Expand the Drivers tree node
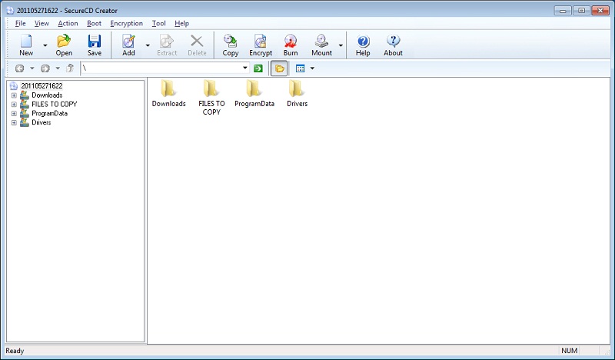The height and width of the screenshot is (360, 615). point(14,122)
